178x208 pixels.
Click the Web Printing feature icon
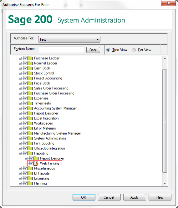pos(36,163)
